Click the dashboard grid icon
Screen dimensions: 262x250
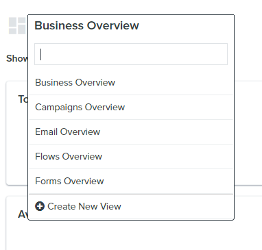click(x=17, y=25)
